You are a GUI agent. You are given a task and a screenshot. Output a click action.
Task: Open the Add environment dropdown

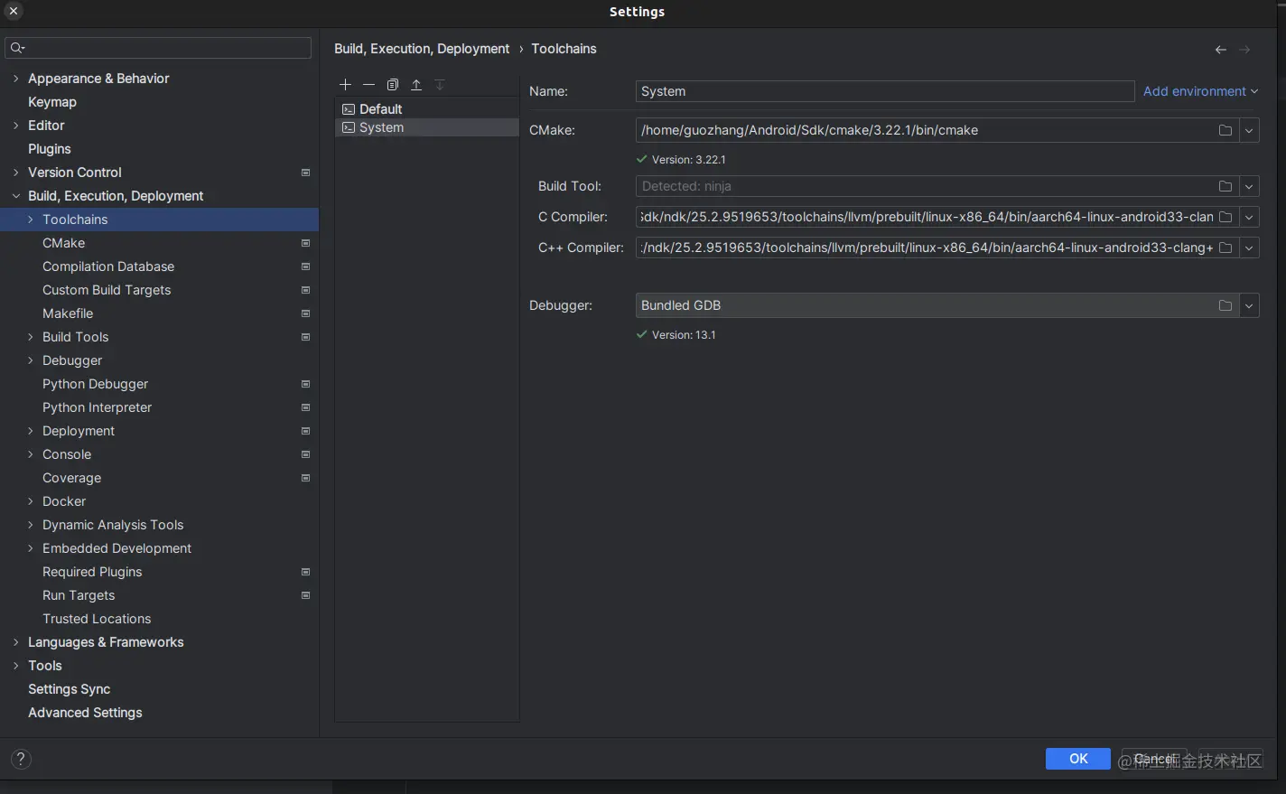pyautogui.click(x=1200, y=91)
